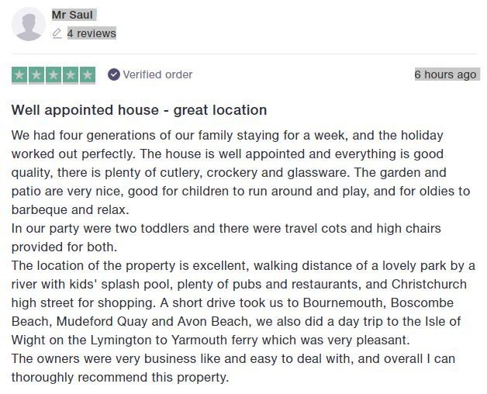The image size is (487, 394).
Task: Click the 'Verified order' label
Action: [x=157, y=74]
